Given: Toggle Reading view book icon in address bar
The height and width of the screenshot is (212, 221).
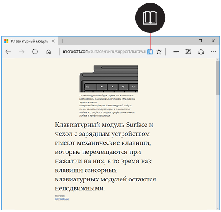Looking at the screenshot, I should (150, 52).
